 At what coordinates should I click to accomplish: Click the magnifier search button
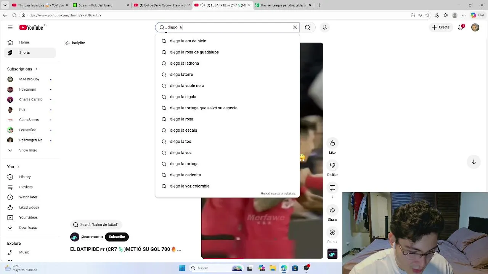pos(307,27)
